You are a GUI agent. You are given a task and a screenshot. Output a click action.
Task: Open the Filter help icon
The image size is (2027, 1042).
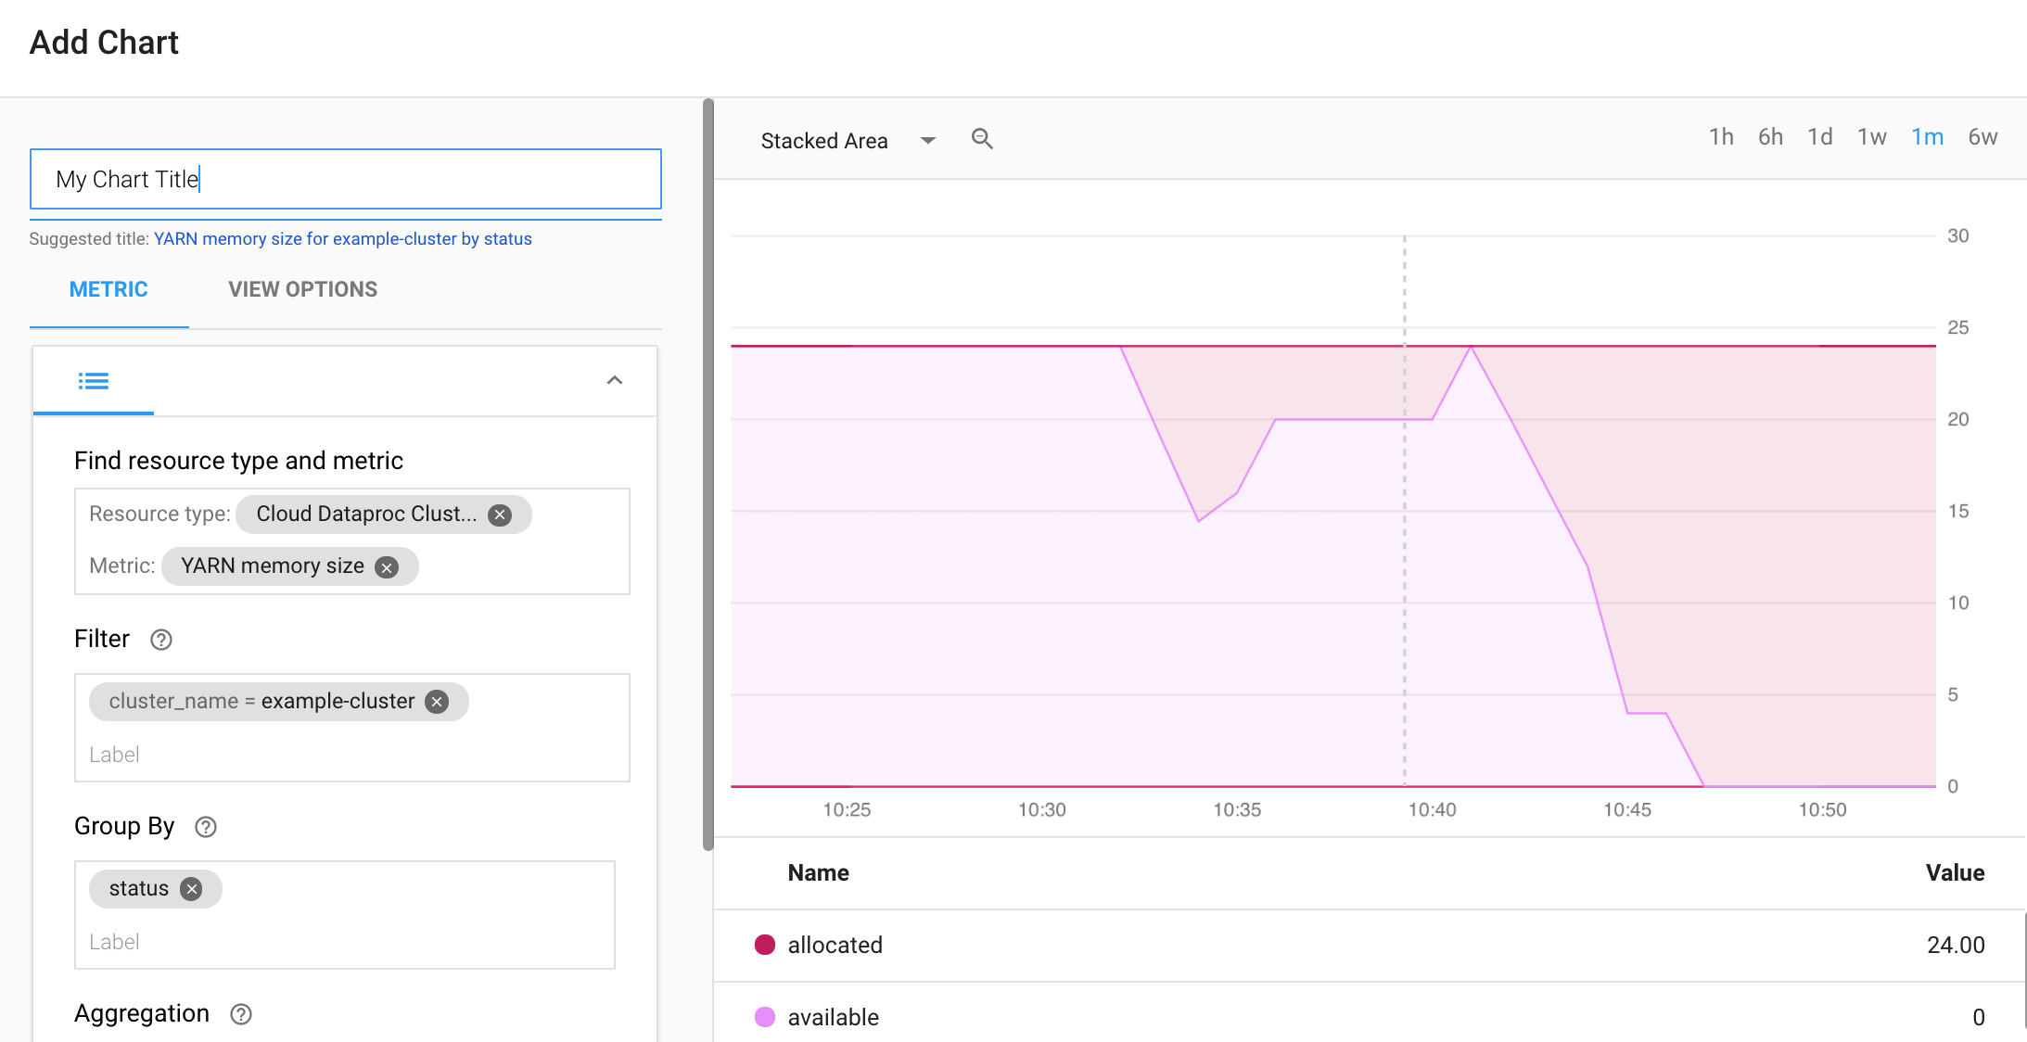(161, 640)
